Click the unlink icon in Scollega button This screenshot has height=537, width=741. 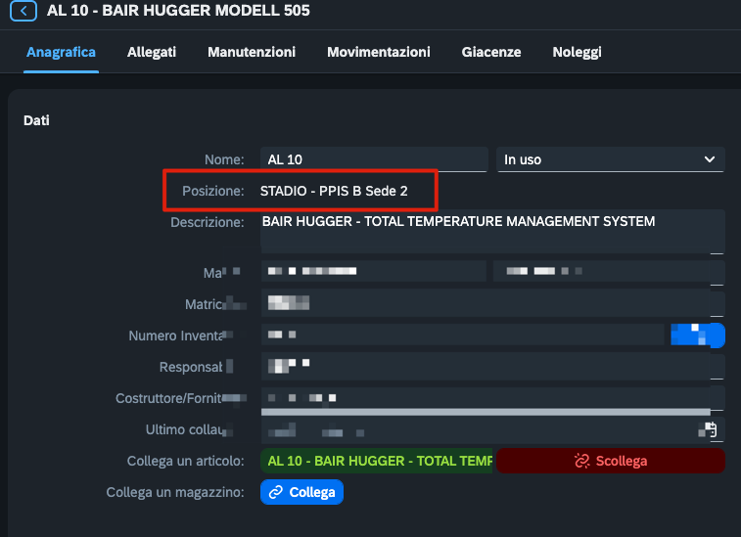(581, 461)
